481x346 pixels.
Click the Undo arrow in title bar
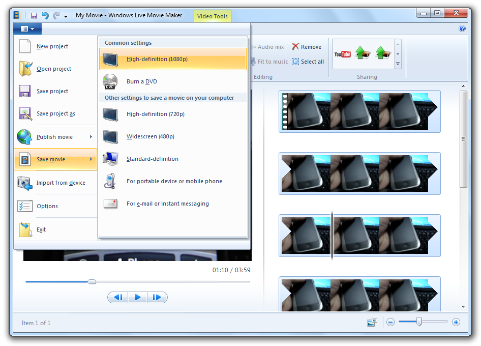[x=45, y=15]
